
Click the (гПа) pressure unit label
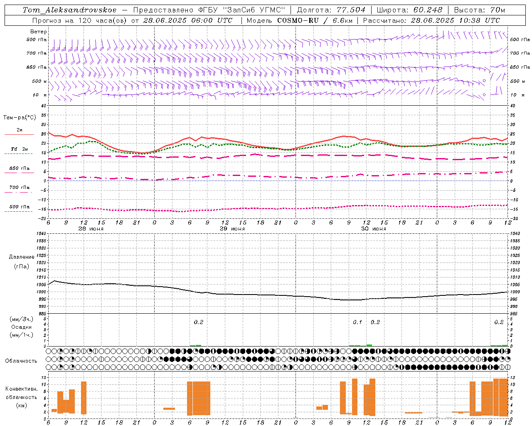[22, 266]
